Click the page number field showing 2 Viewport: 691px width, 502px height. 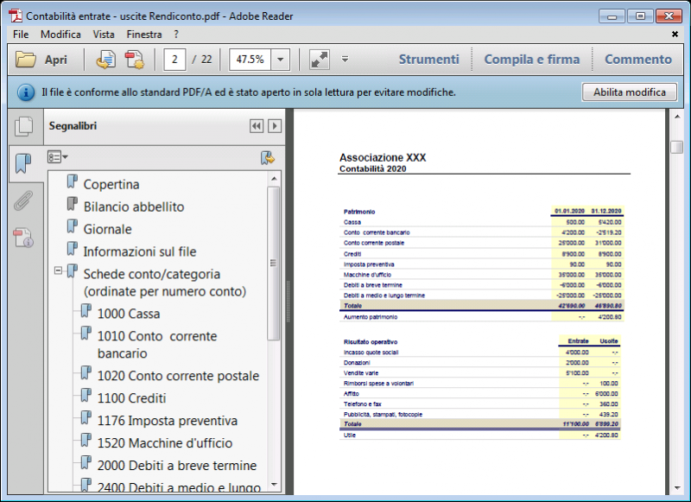point(174,60)
